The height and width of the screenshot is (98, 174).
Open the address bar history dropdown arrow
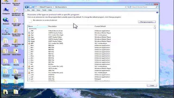[x=126, y=7]
